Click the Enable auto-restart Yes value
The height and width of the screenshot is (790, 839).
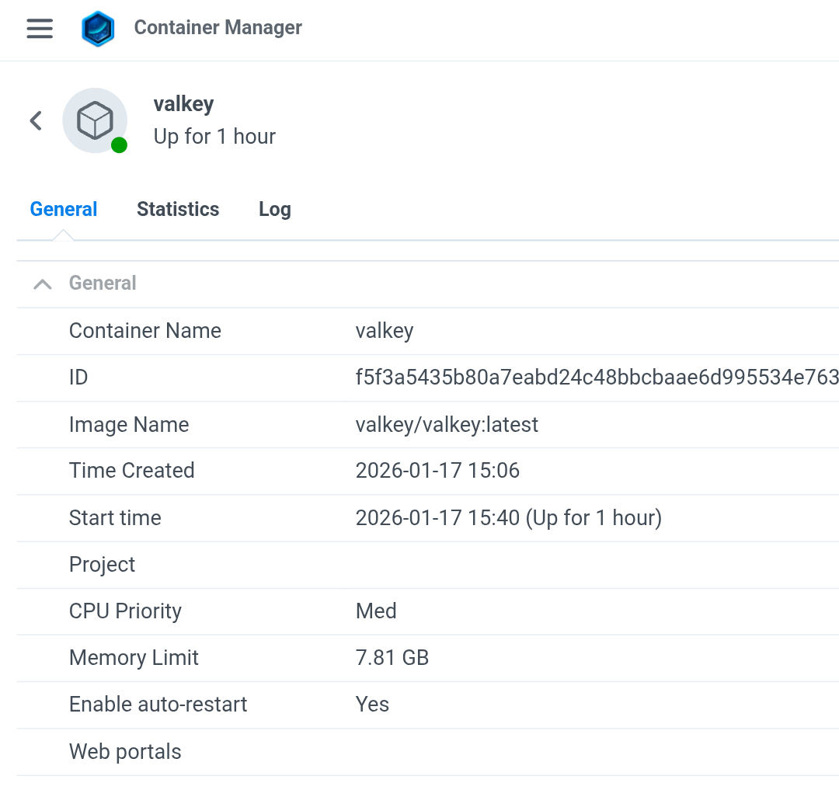(372, 705)
